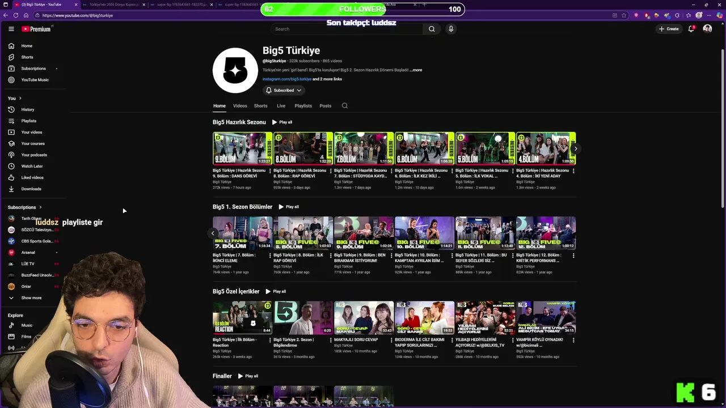Open Shorts in sidebar
726x408 pixels.
34,57
